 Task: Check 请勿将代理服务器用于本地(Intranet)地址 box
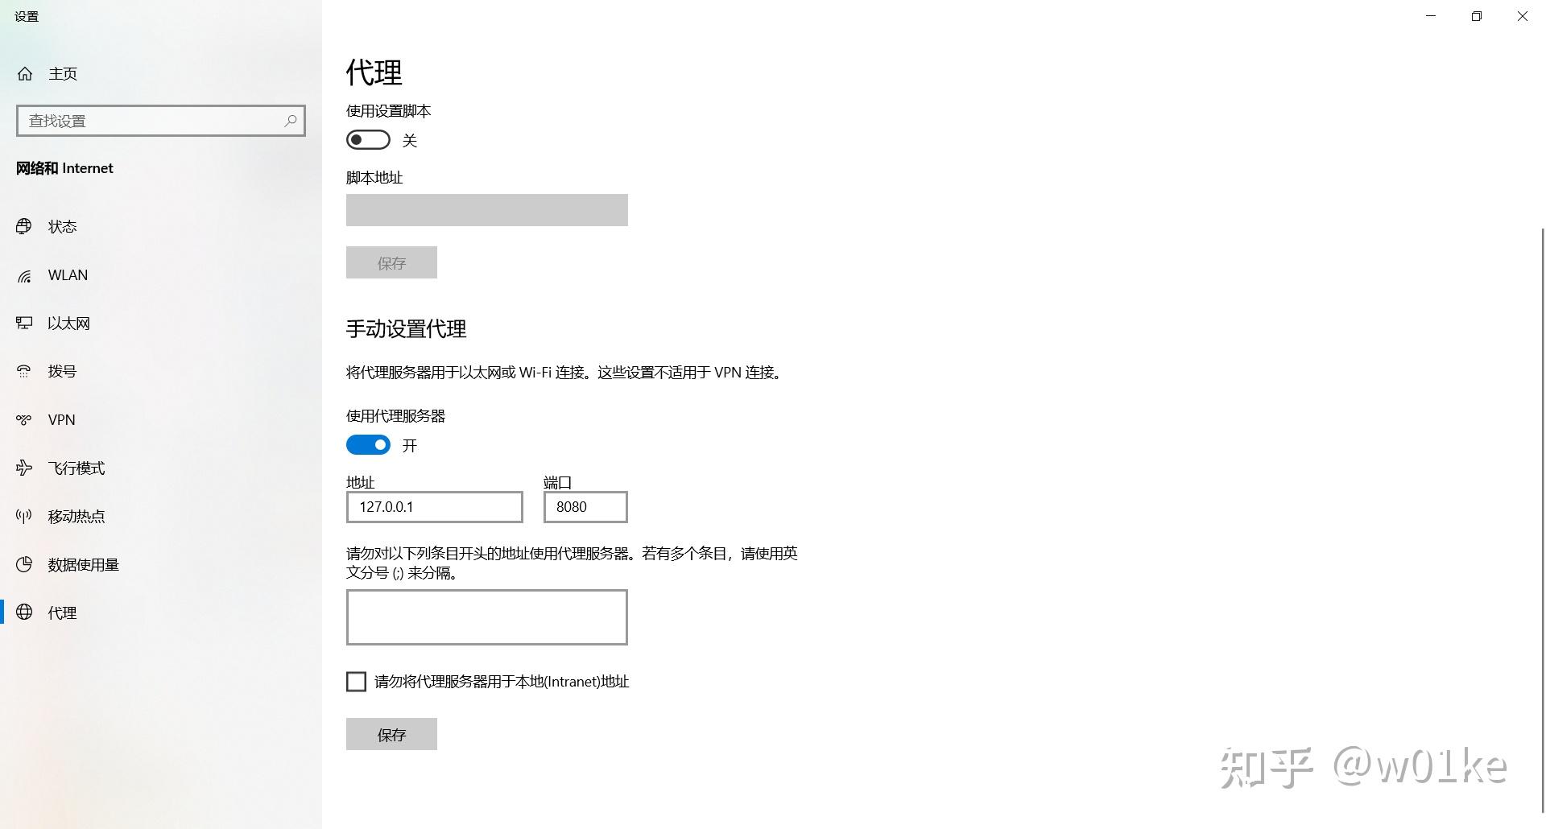(356, 682)
